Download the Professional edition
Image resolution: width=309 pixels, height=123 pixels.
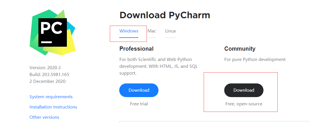[x=139, y=90]
